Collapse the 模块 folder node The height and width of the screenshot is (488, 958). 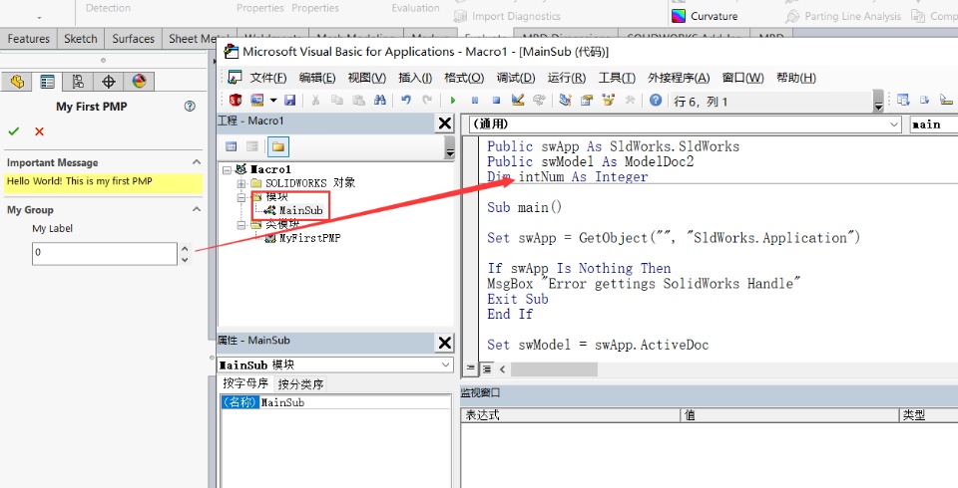241,197
